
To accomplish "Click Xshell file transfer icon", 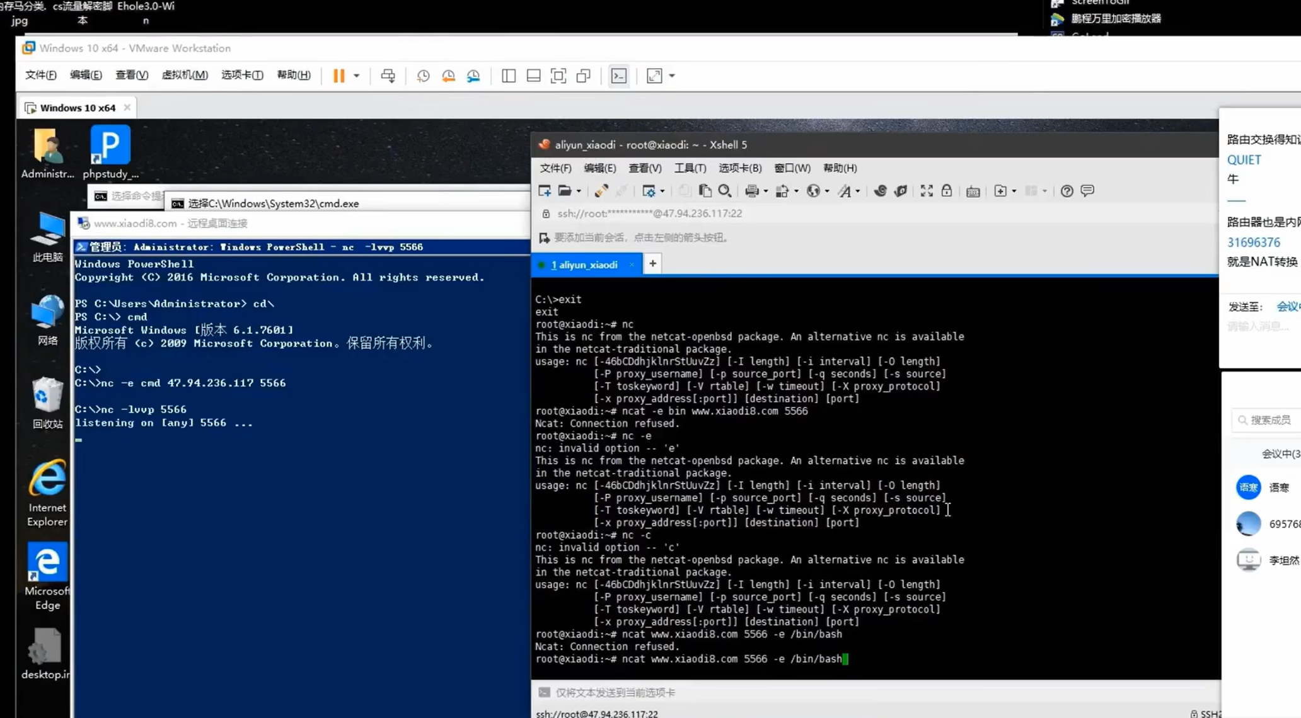I will point(782,191).
